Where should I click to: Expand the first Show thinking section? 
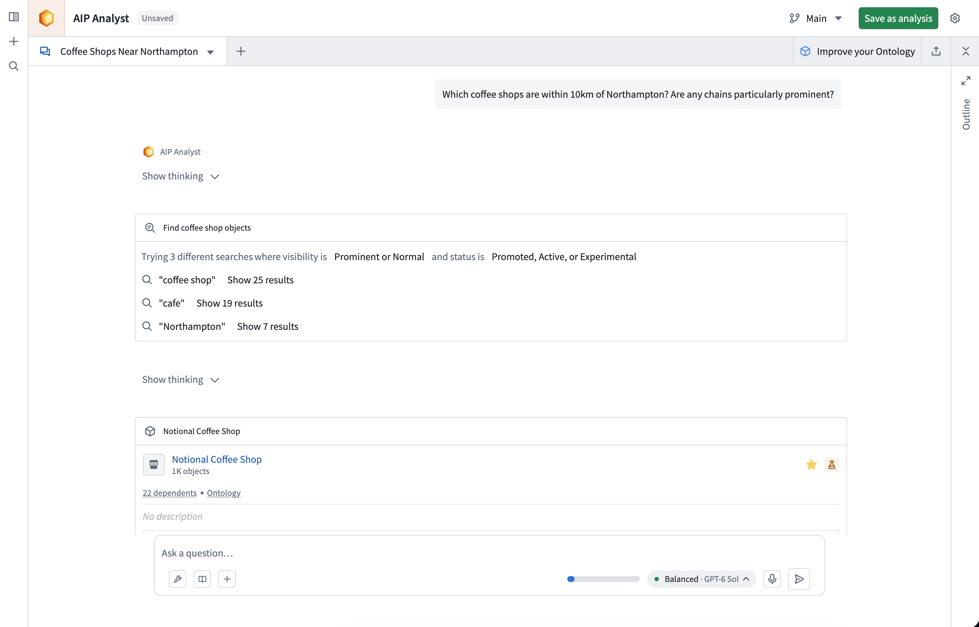[x=181, y=176]
